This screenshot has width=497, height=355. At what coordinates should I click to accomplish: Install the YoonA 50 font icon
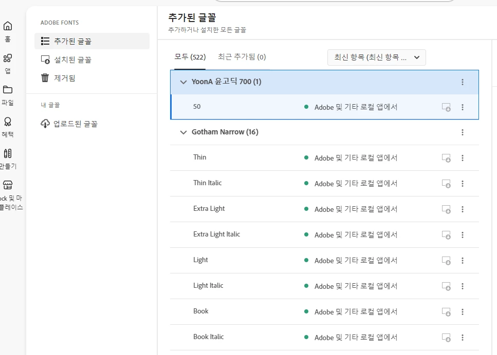tap(446, 107)
